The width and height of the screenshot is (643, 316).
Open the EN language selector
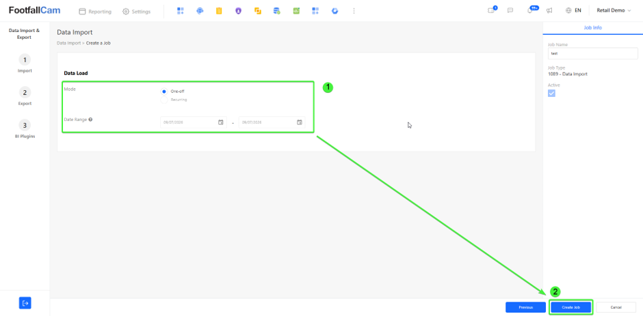(x=573, y=11)
